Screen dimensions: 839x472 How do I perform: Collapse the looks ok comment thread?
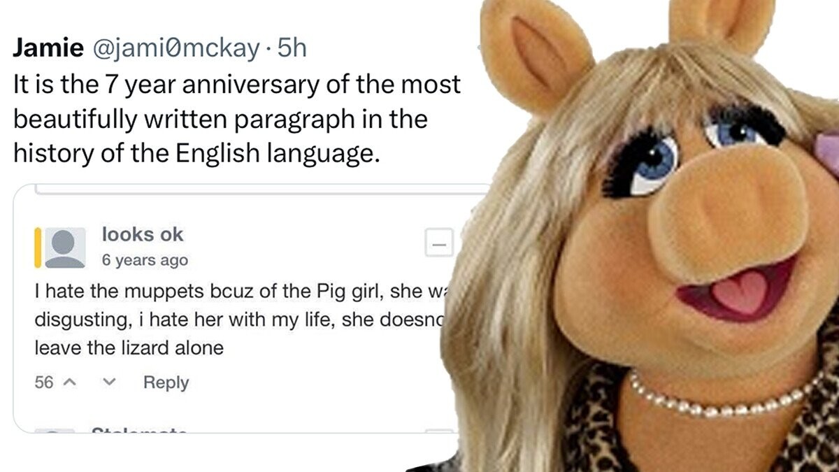point(439,245)
